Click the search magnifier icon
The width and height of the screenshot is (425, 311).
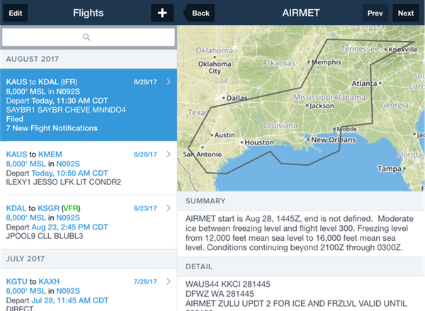[86, 37]
